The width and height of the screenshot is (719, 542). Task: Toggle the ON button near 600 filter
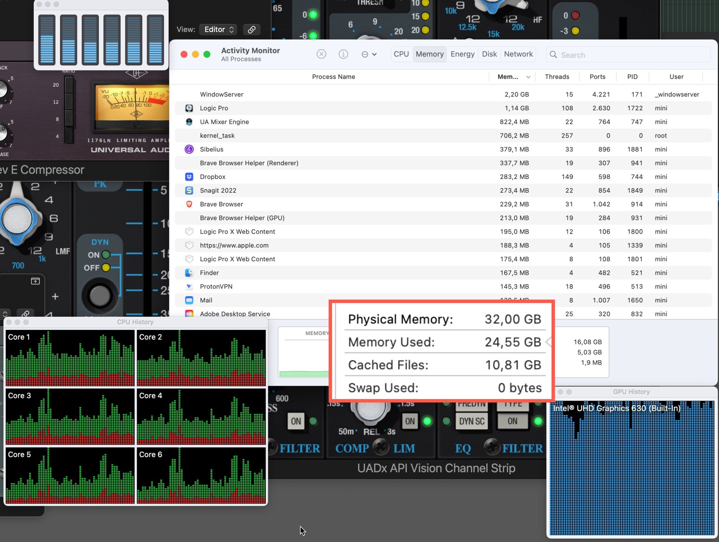296,421
